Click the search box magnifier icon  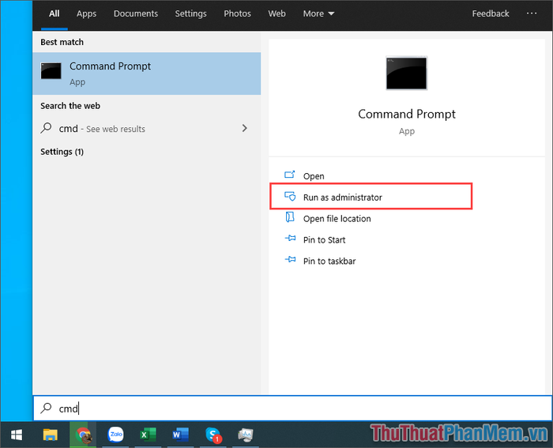[x=46, y=408]
